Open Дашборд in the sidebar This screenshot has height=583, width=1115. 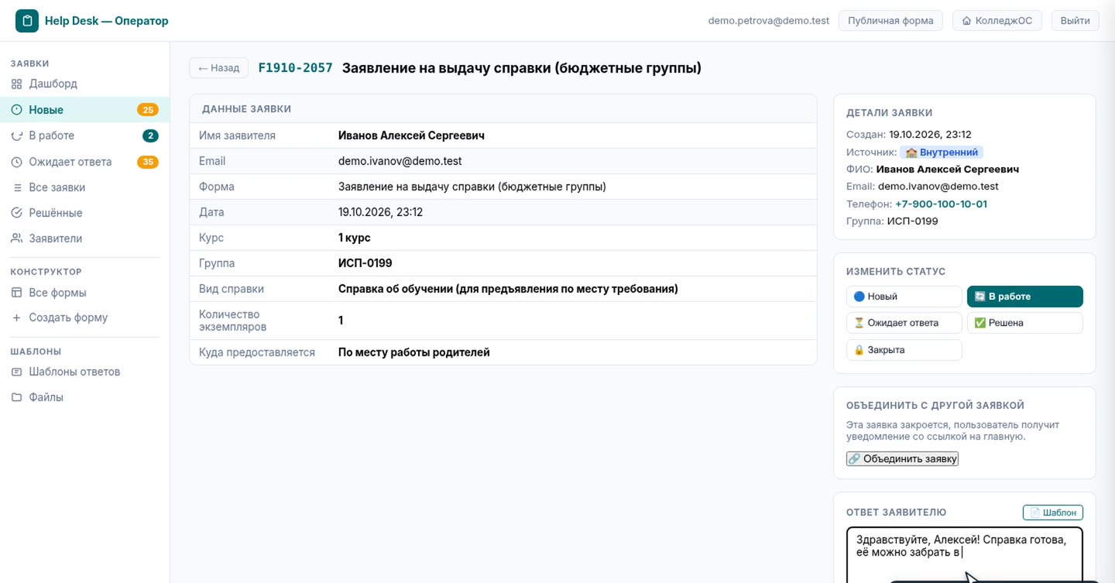tap(84, 84)
